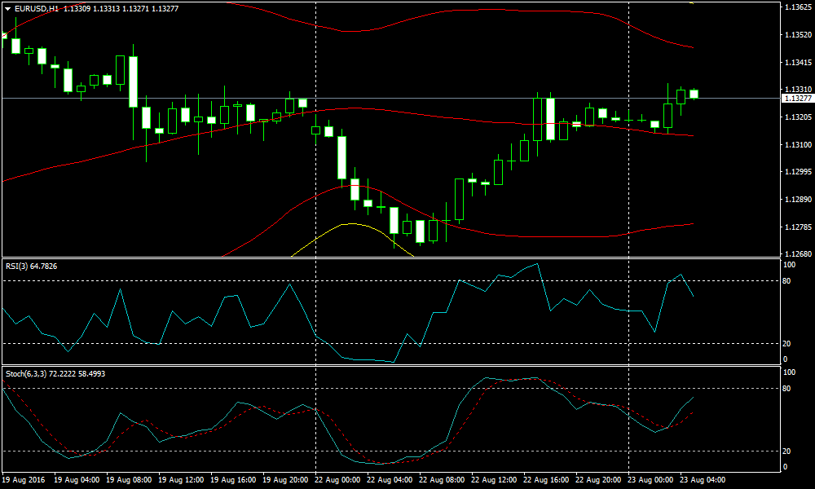The image size is (815, 489).
Task: Select the cyan RSI line at its latest point
Action: click(x=694, y=295)
